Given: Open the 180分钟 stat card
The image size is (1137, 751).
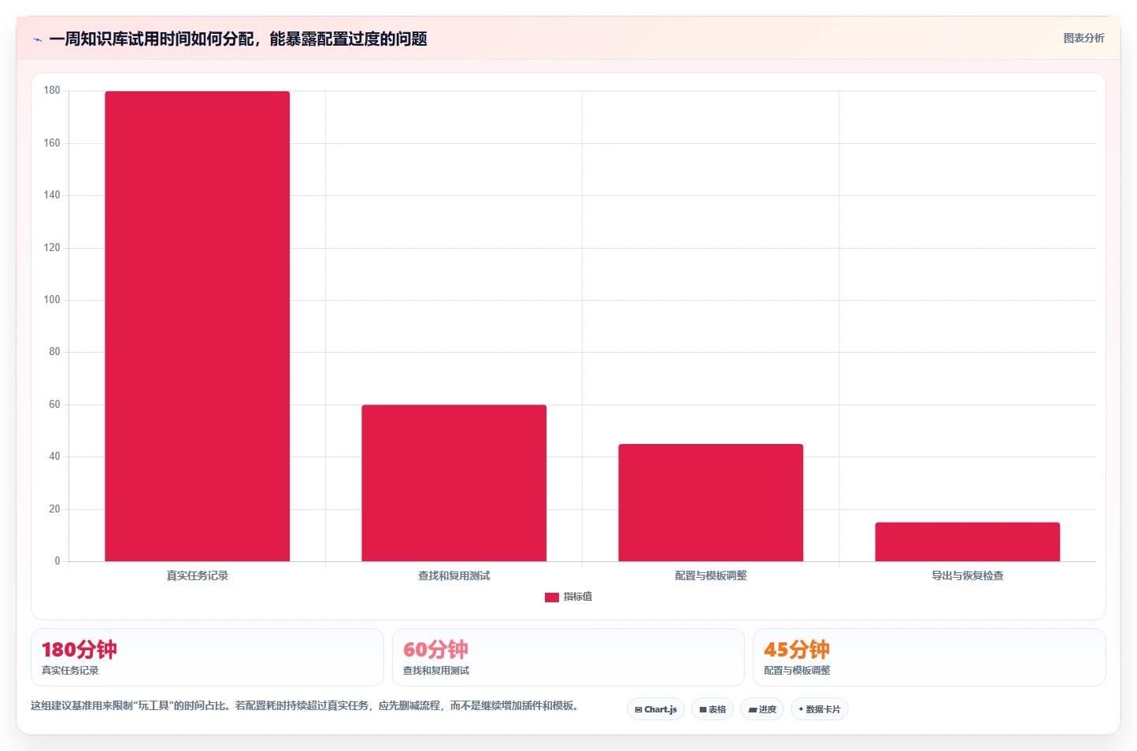Looking at the screenshot, I should tap(207, 657).
